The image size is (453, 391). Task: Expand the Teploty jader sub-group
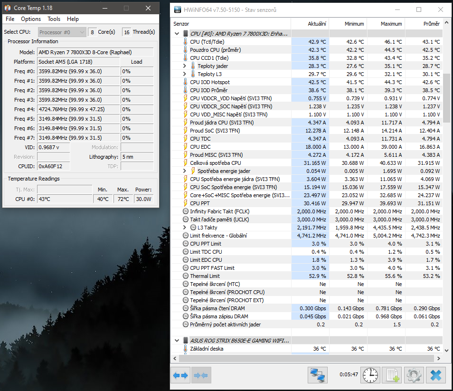(185, 66)
